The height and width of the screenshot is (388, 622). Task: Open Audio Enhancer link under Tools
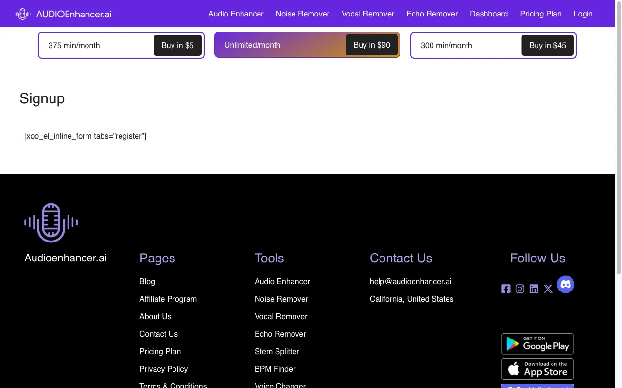click(282, 281)
